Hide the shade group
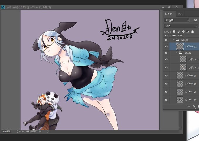Image resolution: width=199 pixels, height=141 pixels. (166, 53)
